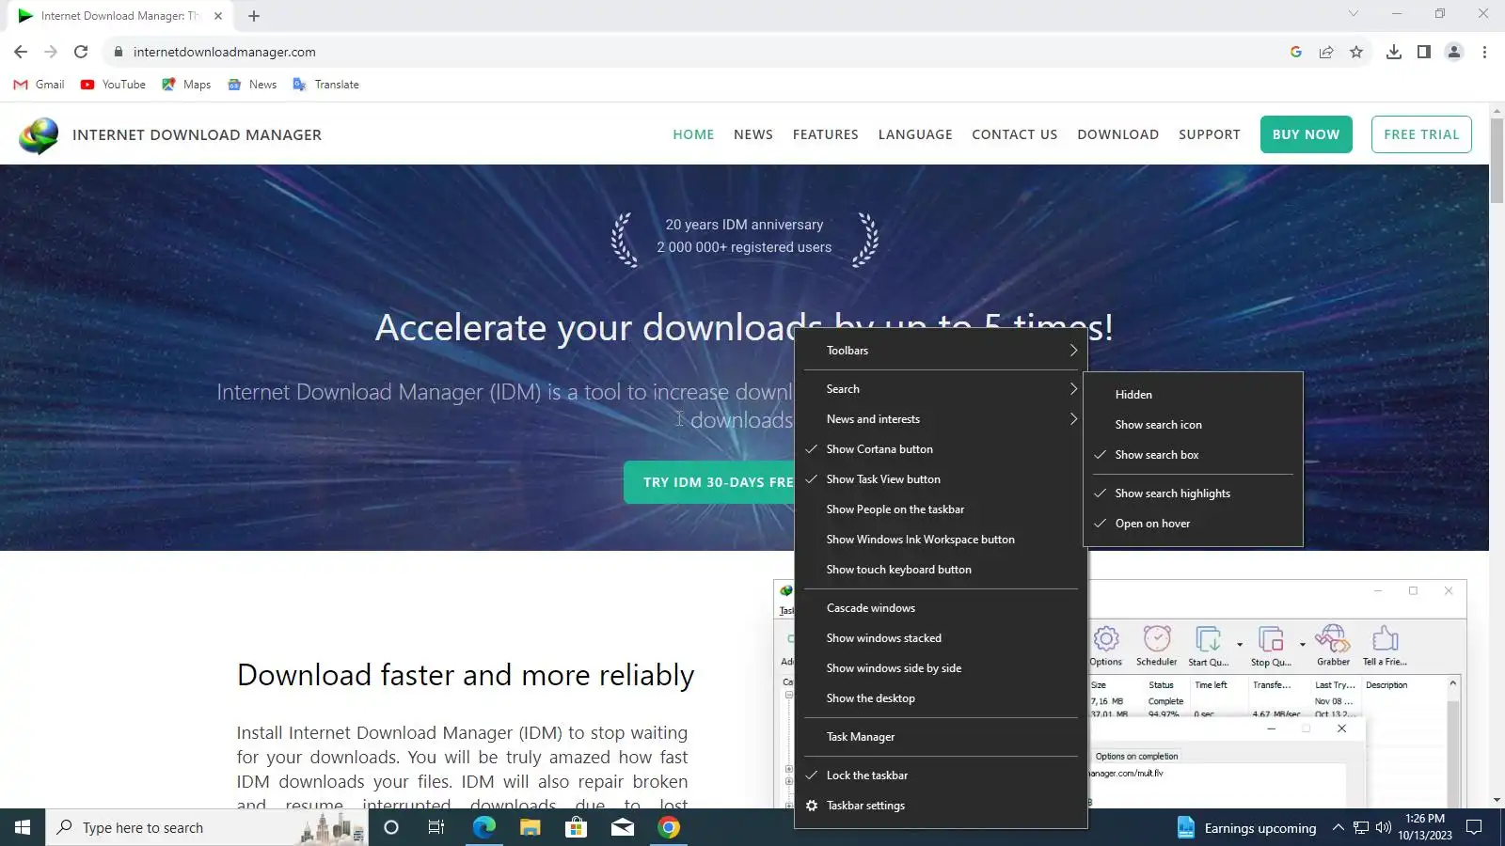
Task: Click the FREE TRIAL button
Action: click(1421, 134)
